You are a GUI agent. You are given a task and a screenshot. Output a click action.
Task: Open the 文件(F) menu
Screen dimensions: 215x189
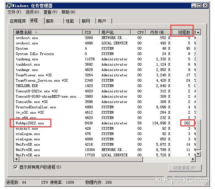(14, 12)
